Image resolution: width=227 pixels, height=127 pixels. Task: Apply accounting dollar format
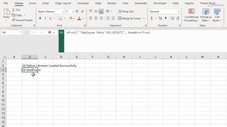tap(151, 18)
